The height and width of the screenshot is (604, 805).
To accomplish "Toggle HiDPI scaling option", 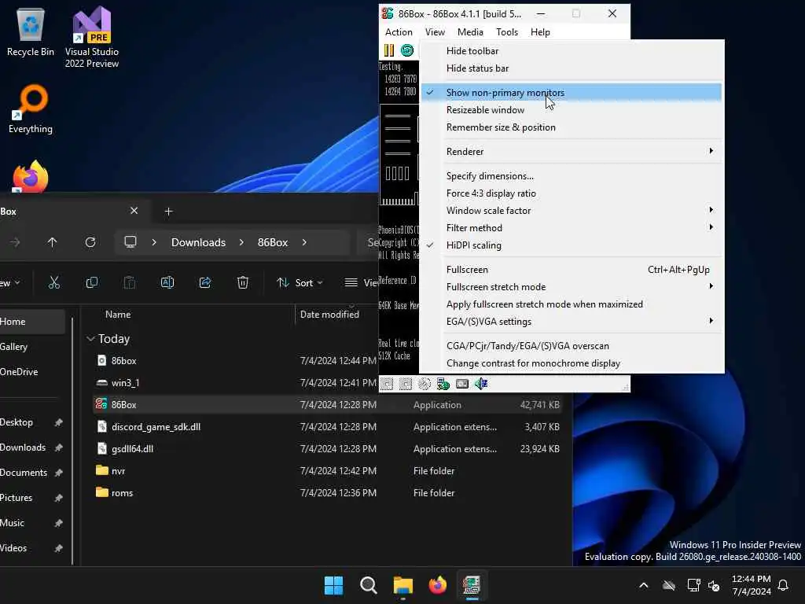I will (x=572, y=245).
